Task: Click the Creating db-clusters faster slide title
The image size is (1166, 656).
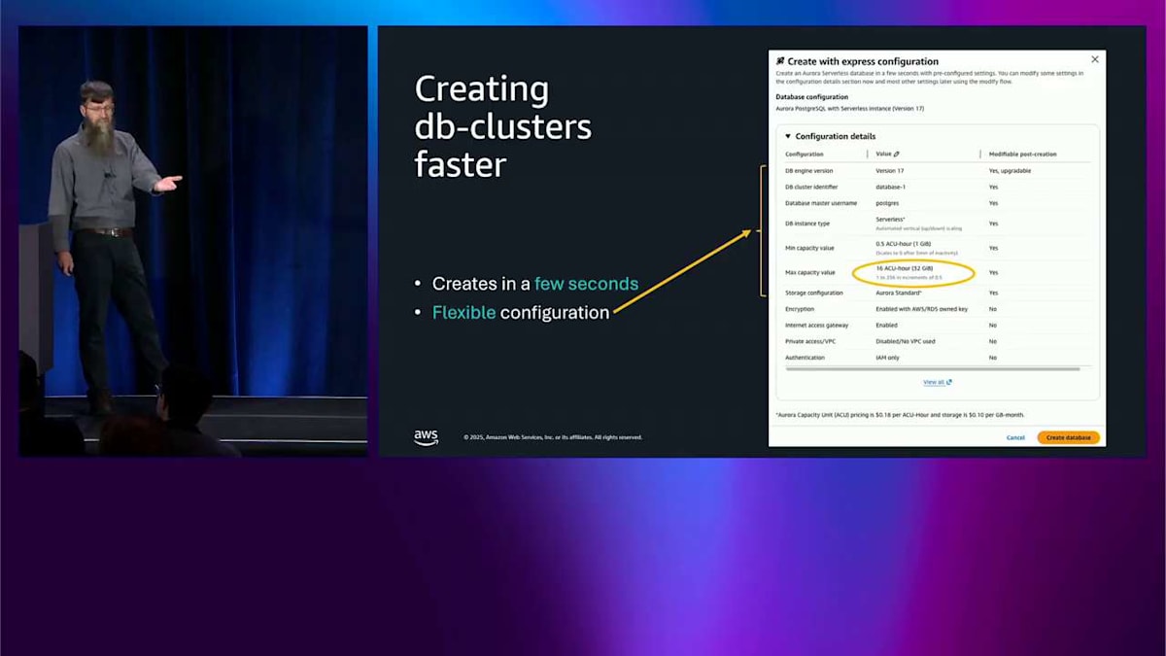Action: (x=502, y=126)
